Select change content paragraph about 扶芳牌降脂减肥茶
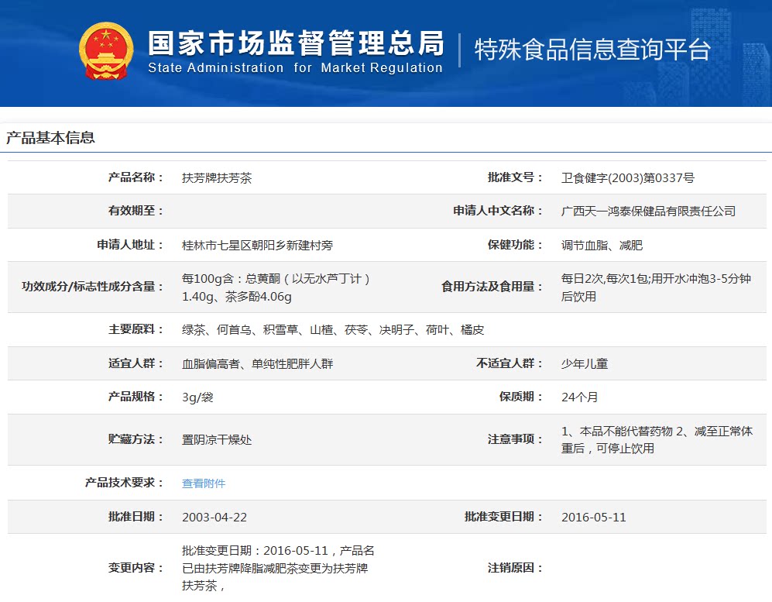The width and height of the screenshot is (772, 602). pos(278,568)
